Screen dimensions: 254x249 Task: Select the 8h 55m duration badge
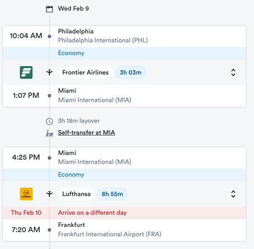[x=112, y=194]
